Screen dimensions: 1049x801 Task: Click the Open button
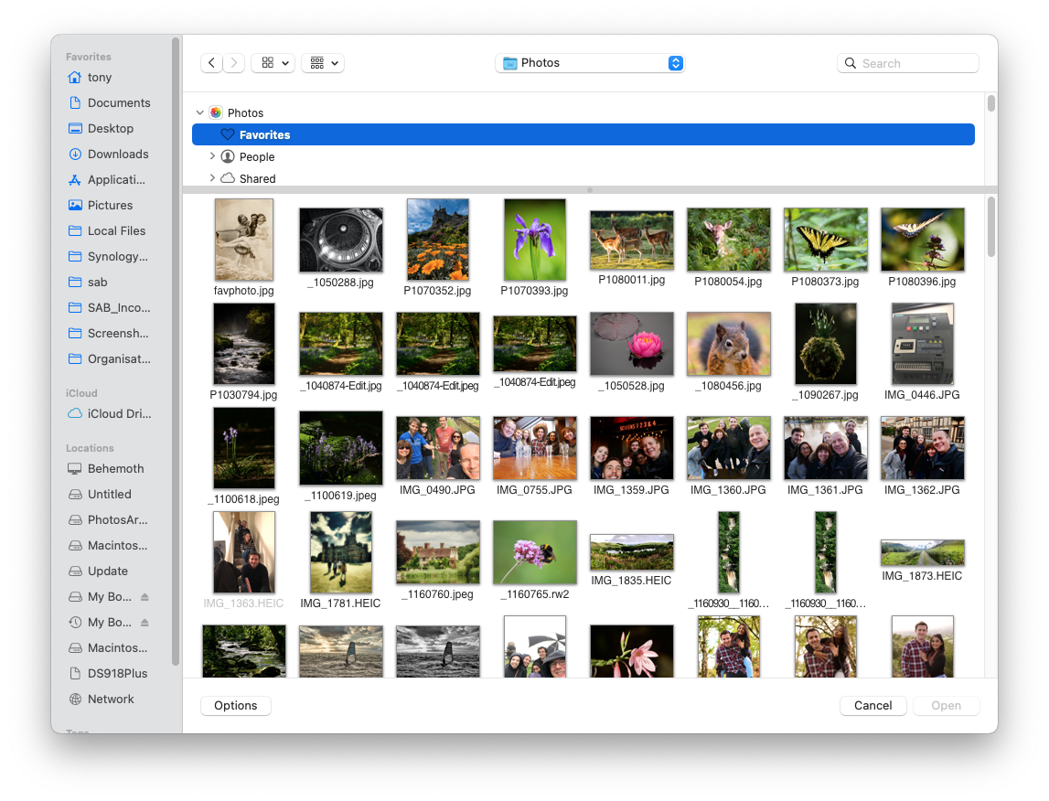[946, 706]
